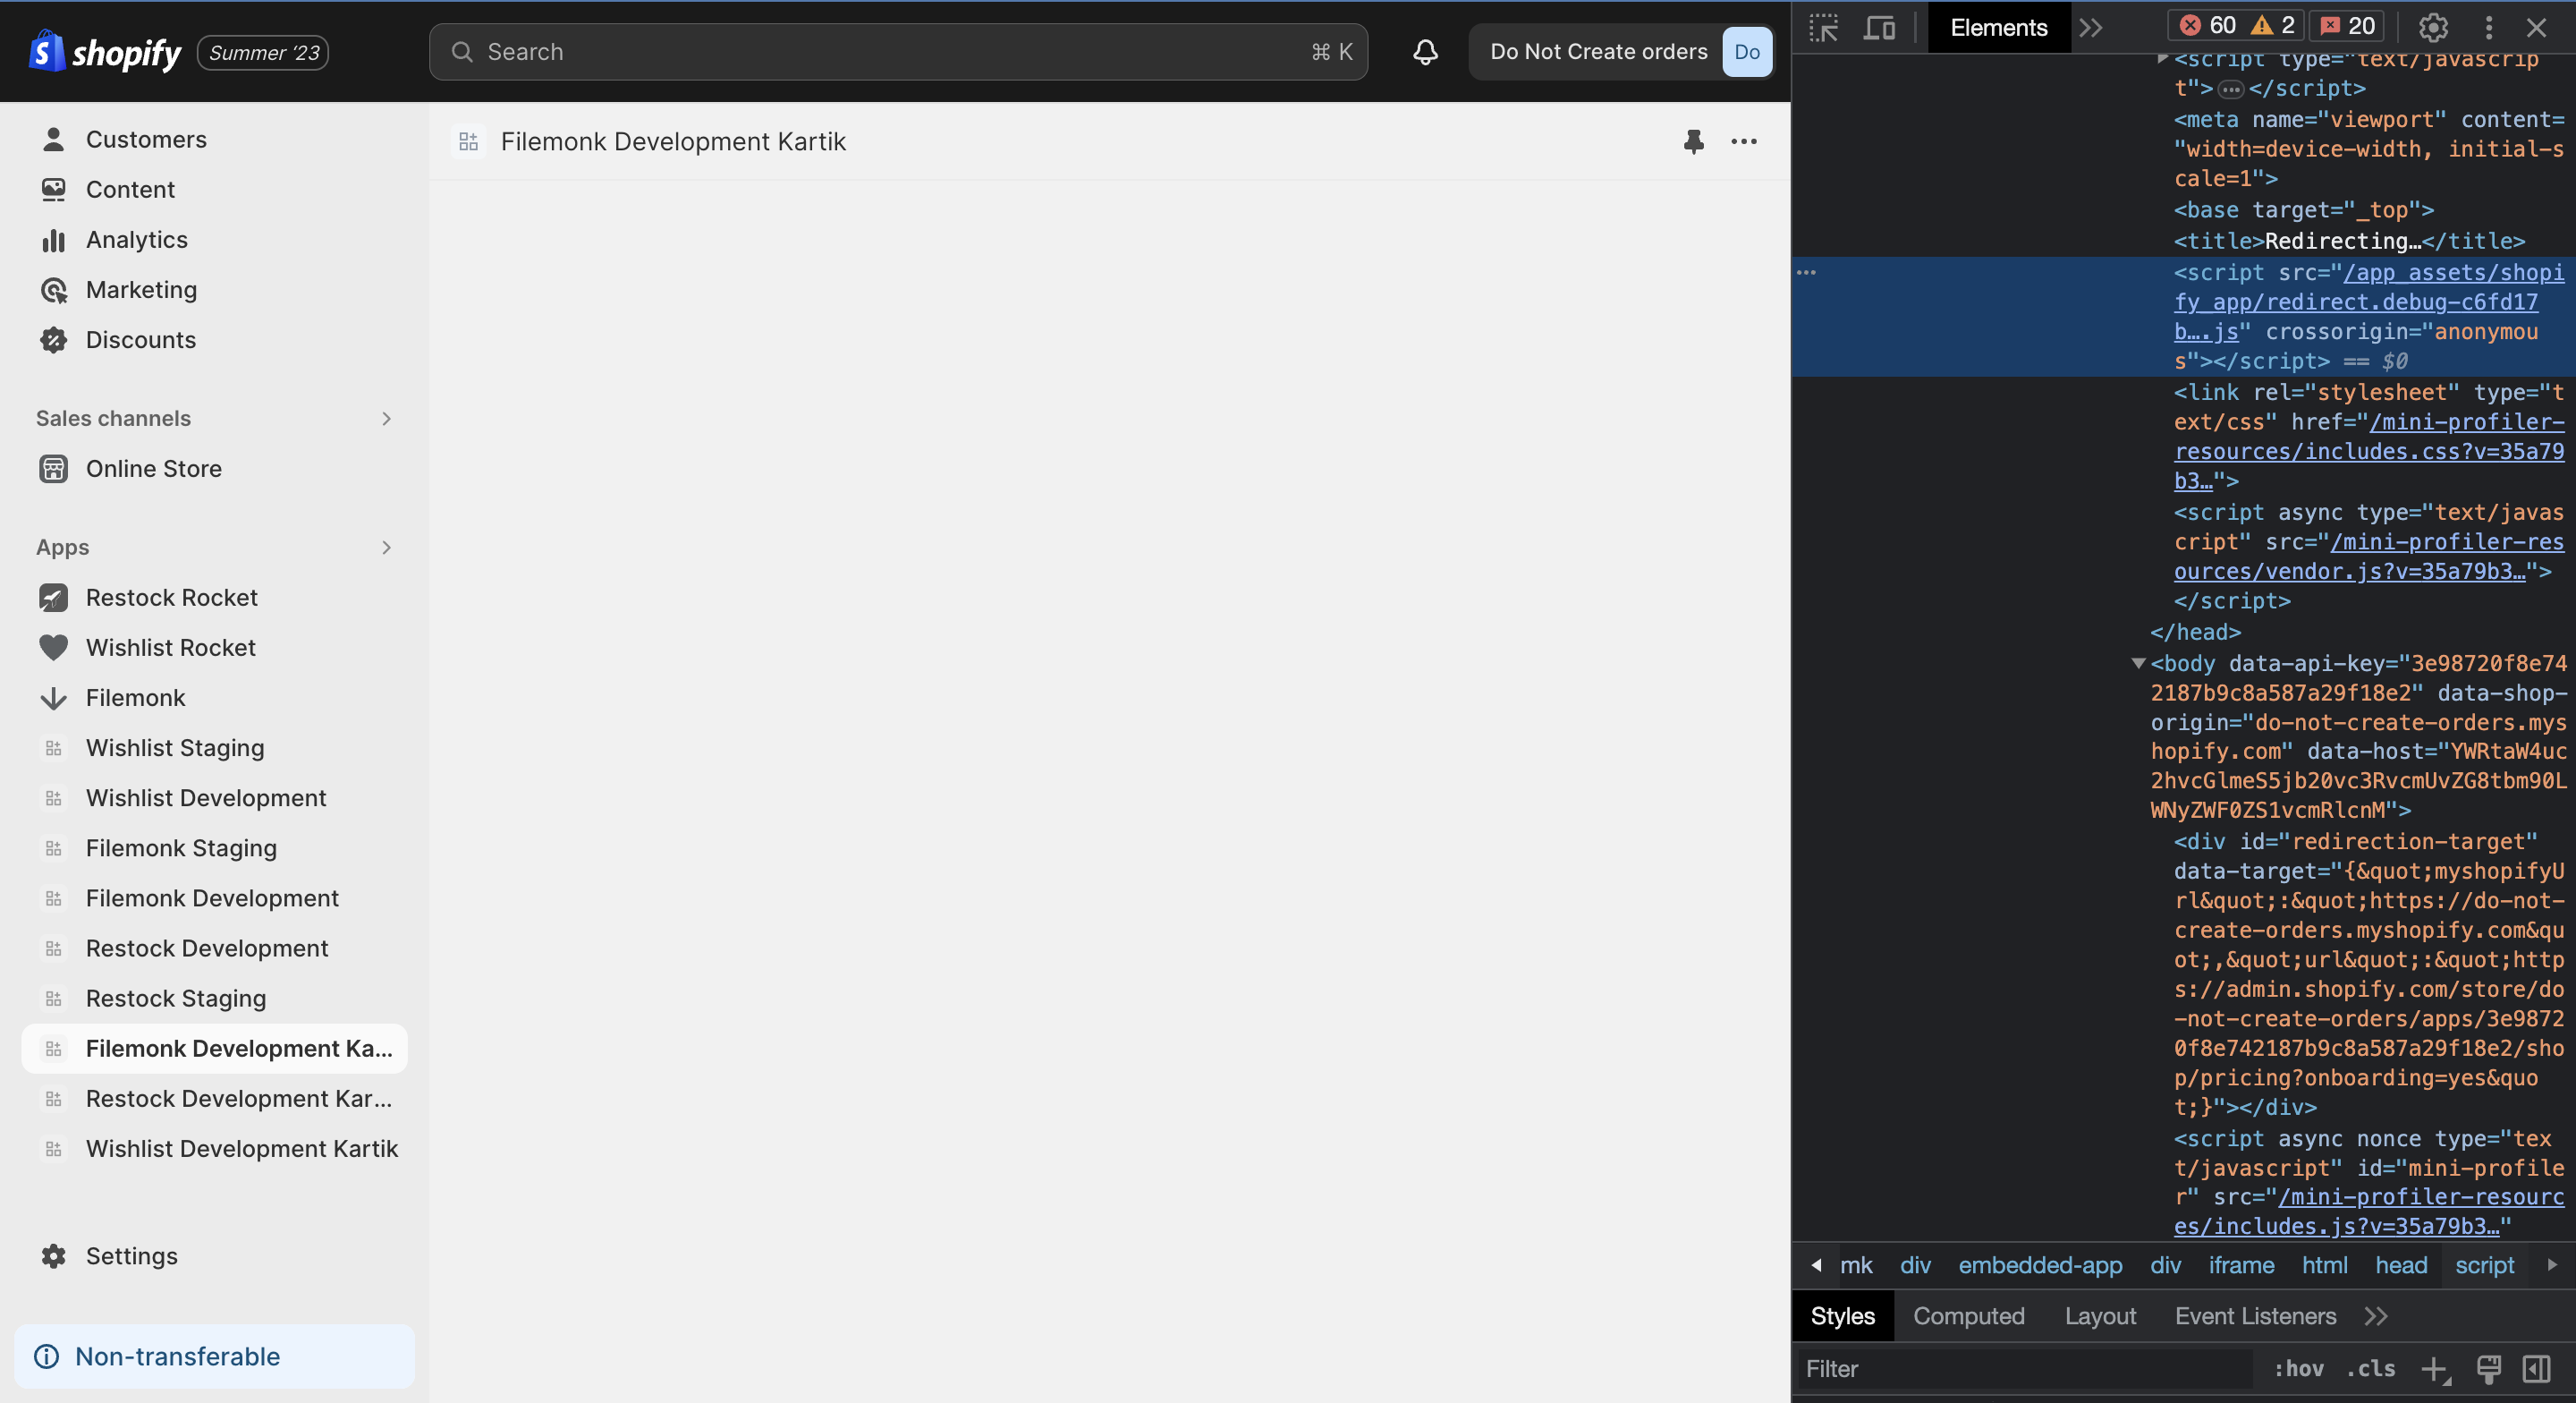Viewport: 2576px width, 1403px height.
Task: Toggle the styles sidebar panel layout
Action: coord(2536,1369)
